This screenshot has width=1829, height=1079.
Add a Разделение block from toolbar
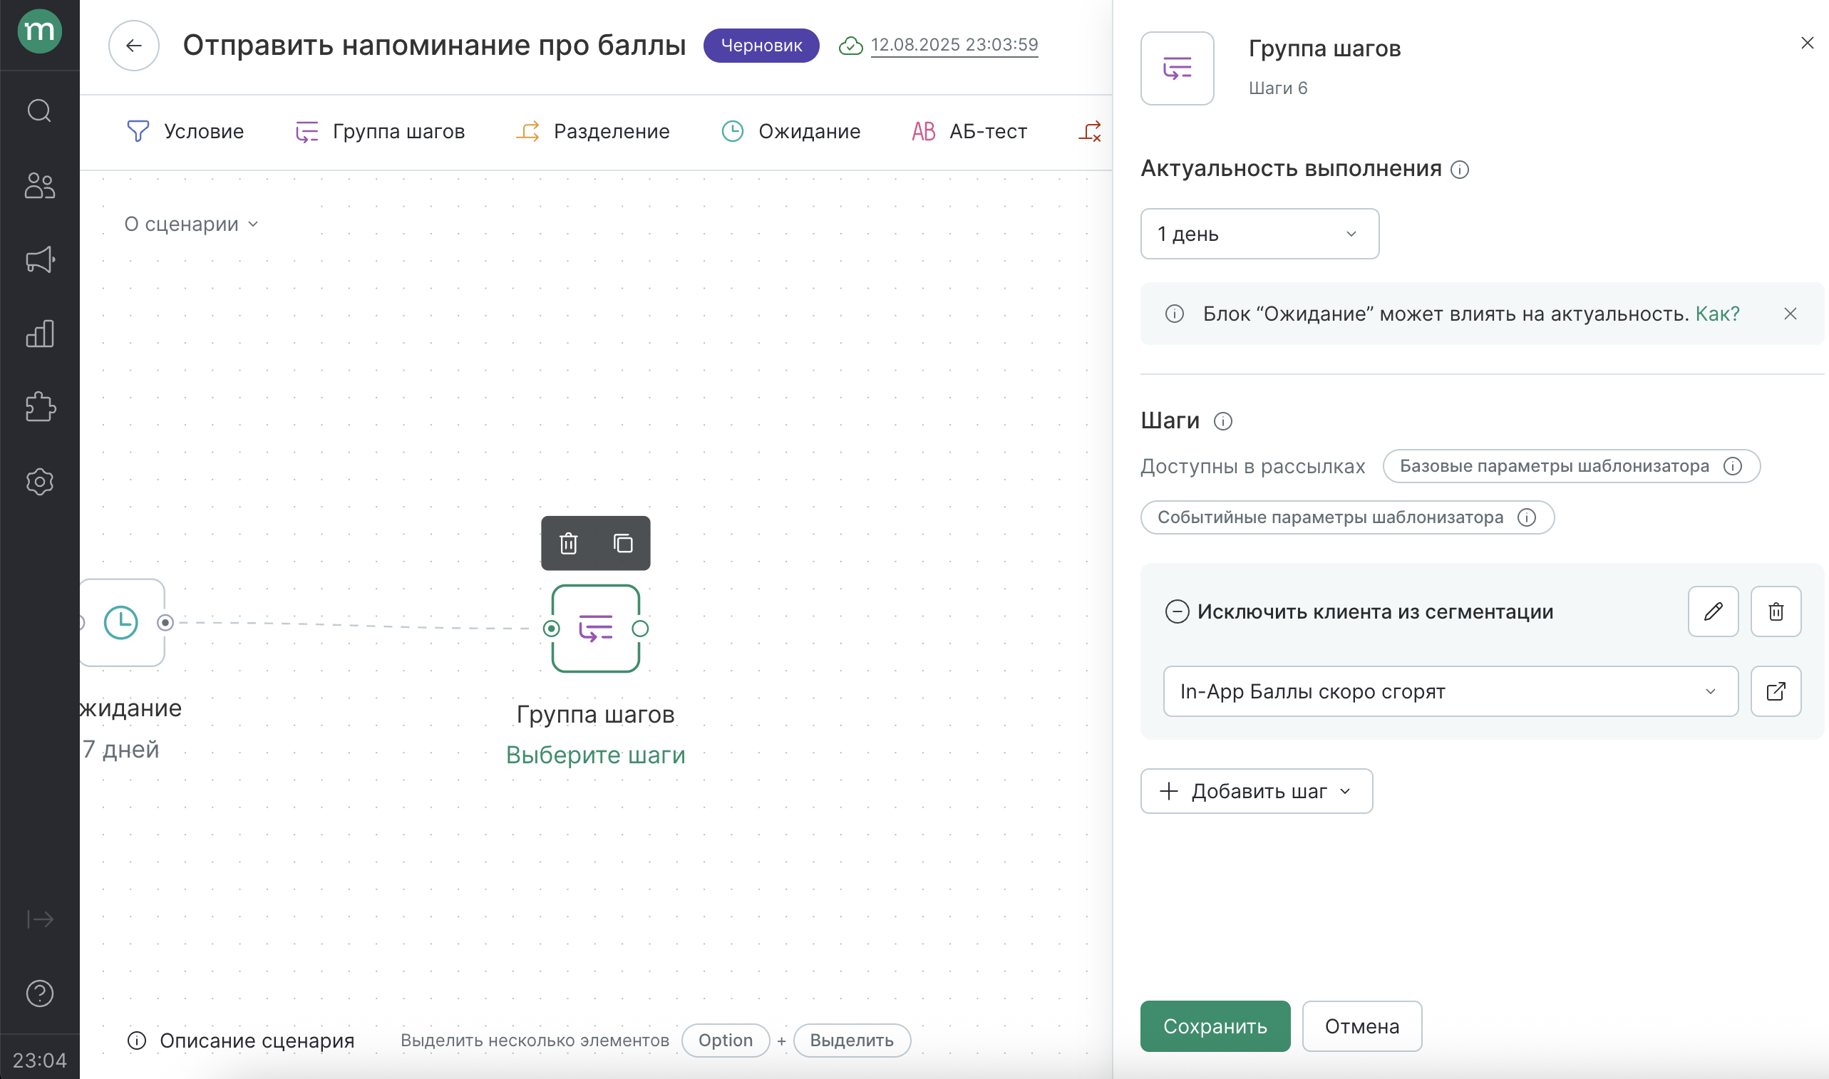592,132
